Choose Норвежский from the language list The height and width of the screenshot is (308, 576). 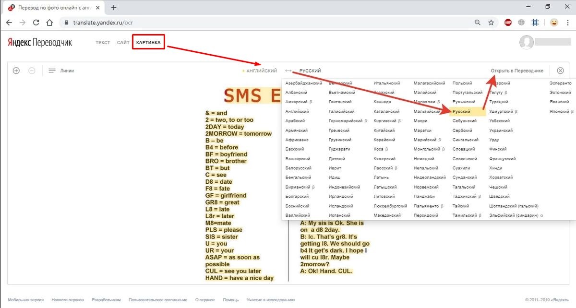(x=426, y=187)
